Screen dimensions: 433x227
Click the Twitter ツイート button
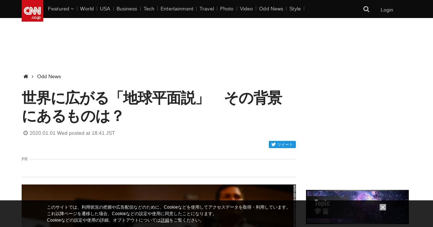(x=282, y=144)
